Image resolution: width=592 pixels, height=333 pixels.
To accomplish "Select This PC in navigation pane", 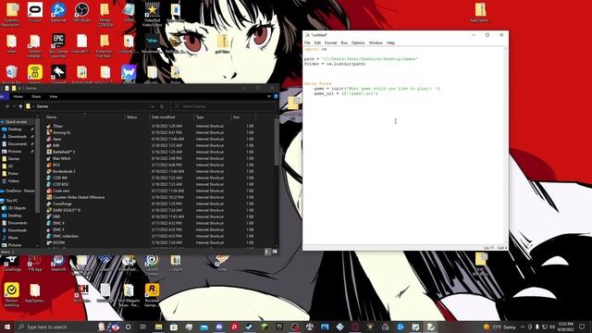I will click(x=11, y=201).
